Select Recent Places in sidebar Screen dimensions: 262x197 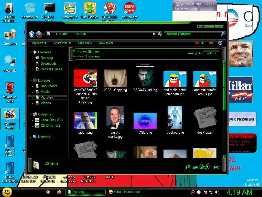[x=51, y=69]
